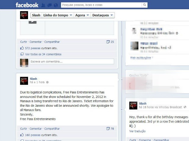Viewport: 189px width, 141px height.
Task: Expand the Destaques dropdown
Action: point(102,15)
